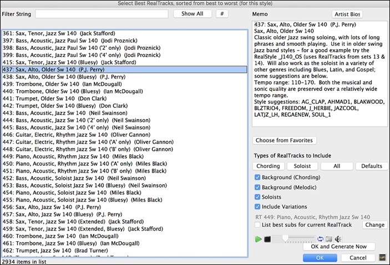Disable the Soloists checkbox
Viewport: 390px width, 265px height.
(257, 197)
